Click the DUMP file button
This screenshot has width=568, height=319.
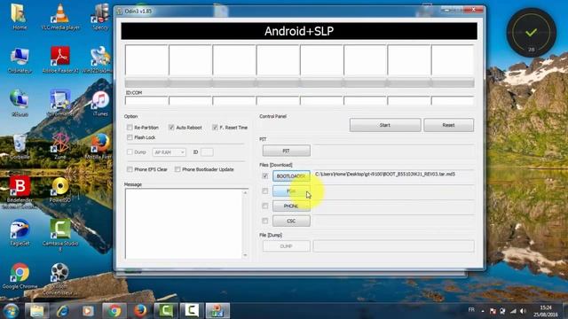(286, 246)
